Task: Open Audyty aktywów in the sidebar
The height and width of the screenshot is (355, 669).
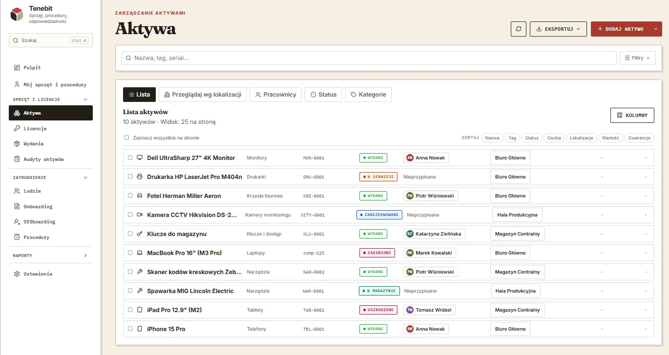Action: 51,159
